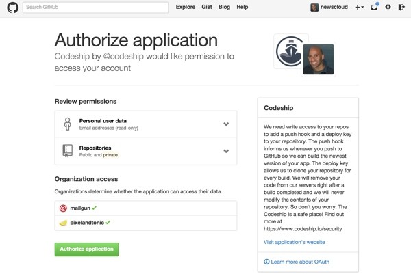
Task: View notifications inbox icon
Action: tap(375, 7)
